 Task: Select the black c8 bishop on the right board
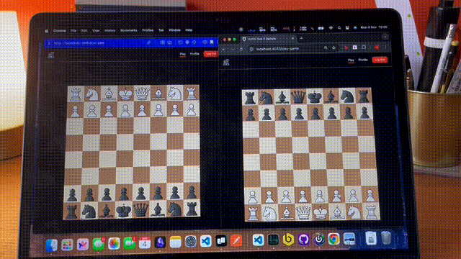click(x=282, y=97)
